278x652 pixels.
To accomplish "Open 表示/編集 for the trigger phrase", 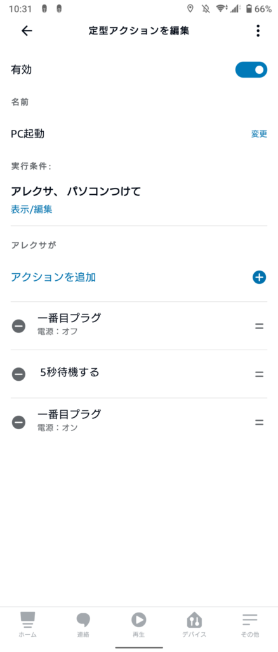I will tap(32, 209).
